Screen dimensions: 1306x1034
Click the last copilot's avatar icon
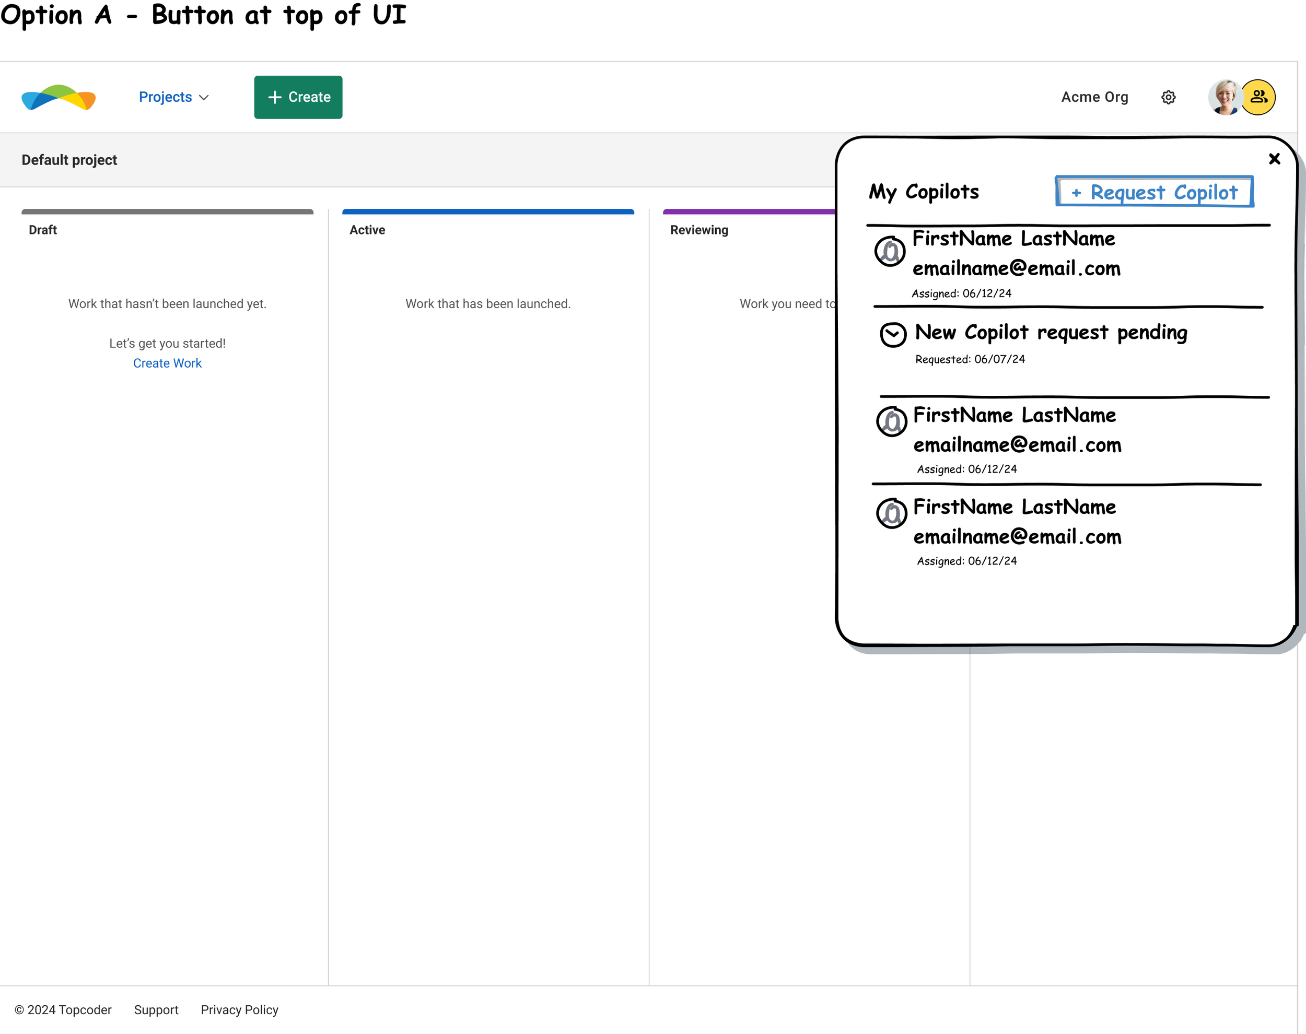pos(891,513)
